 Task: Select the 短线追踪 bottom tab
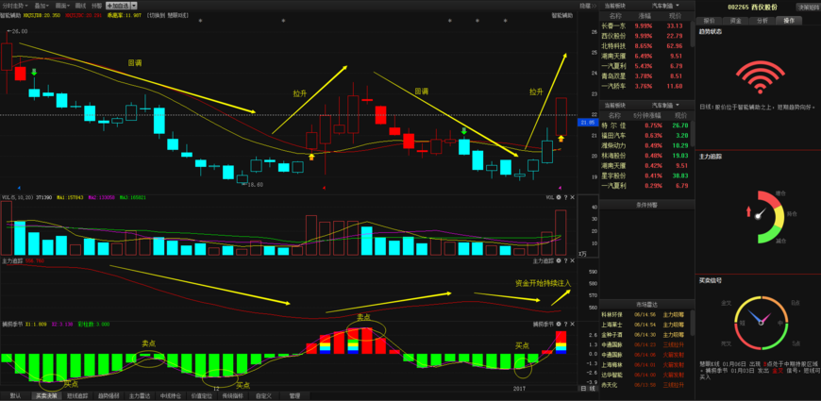77,395
